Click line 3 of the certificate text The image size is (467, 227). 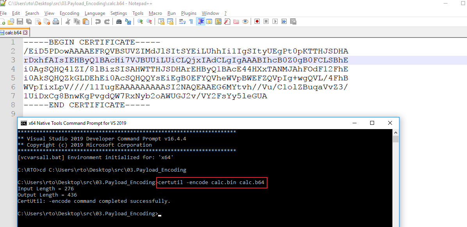click(186, 60)
